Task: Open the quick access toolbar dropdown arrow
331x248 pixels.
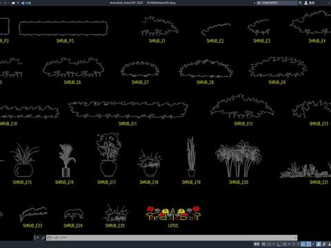Action: pyautogui.click(x=18, y=3)
